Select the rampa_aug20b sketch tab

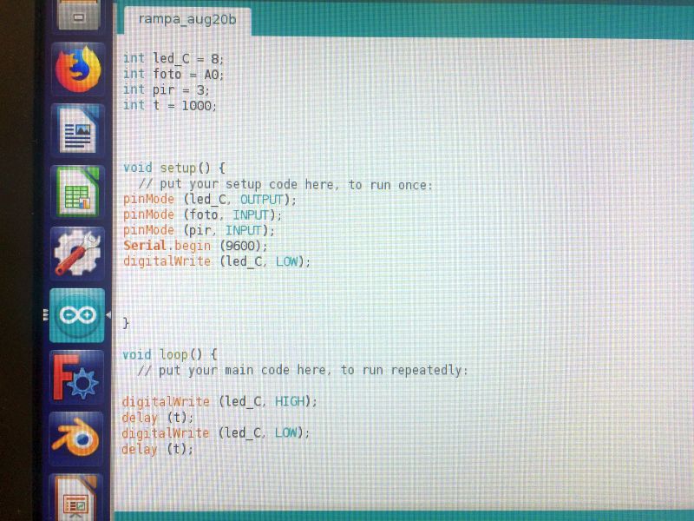click(187, 20)
